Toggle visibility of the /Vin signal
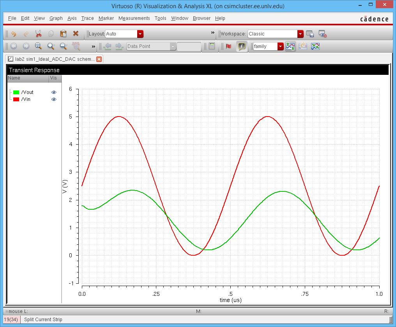The image size is (396, 327). [x=54, y=99]
